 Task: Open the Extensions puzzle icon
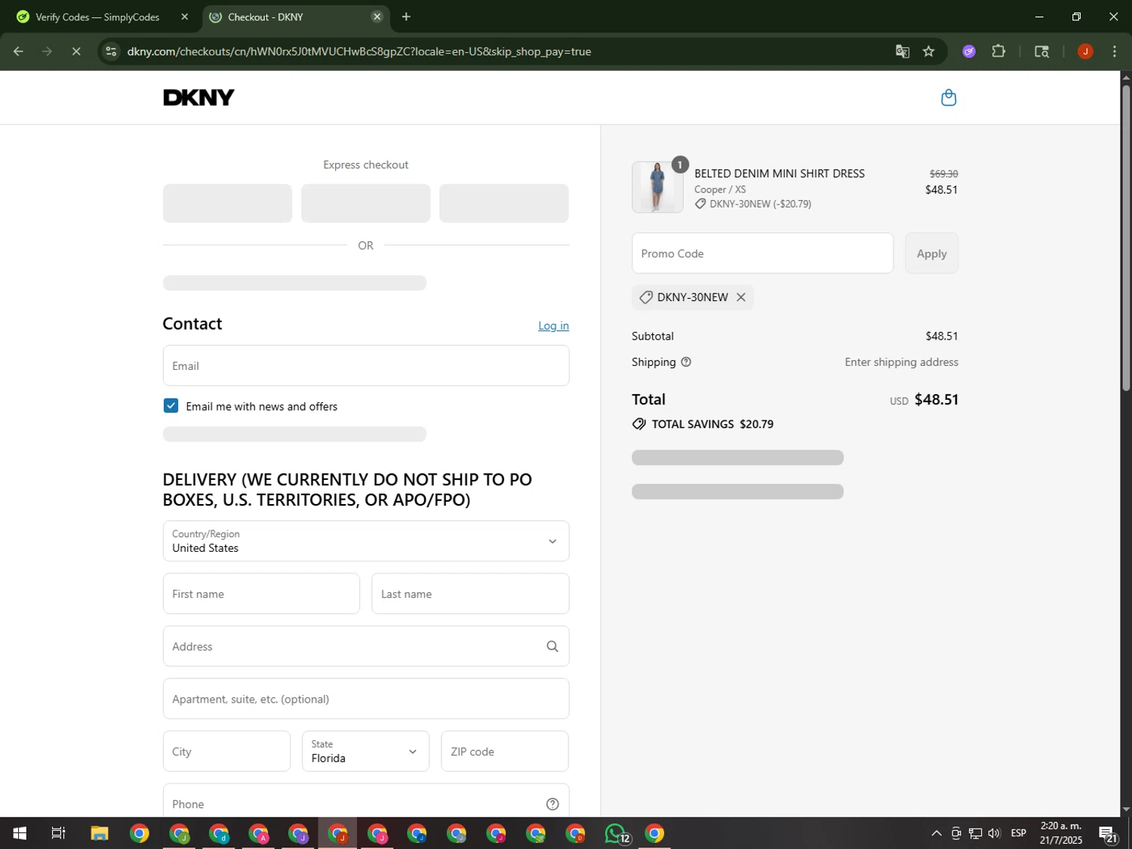[x=998, y=51]
